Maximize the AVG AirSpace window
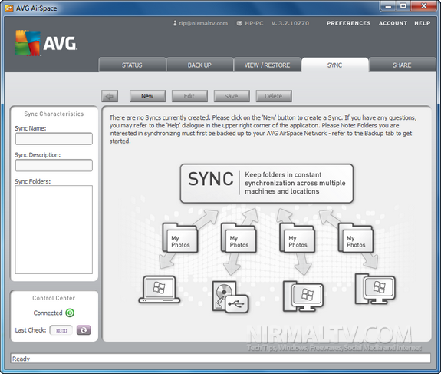 pyautogui.click(x=403, y=6)
